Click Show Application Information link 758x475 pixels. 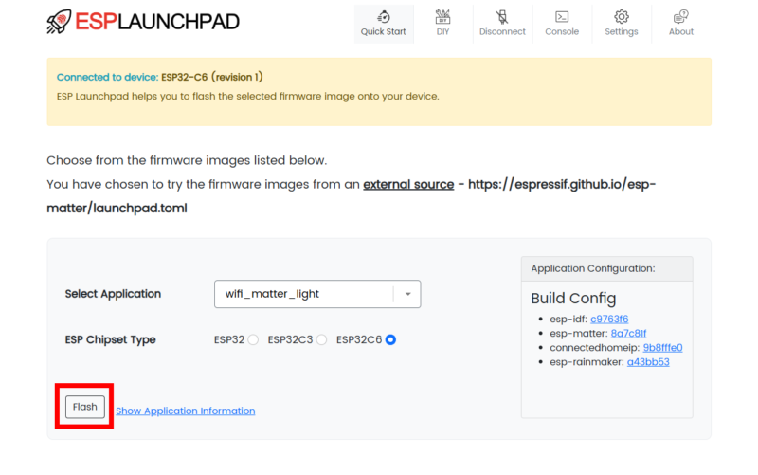186,411
